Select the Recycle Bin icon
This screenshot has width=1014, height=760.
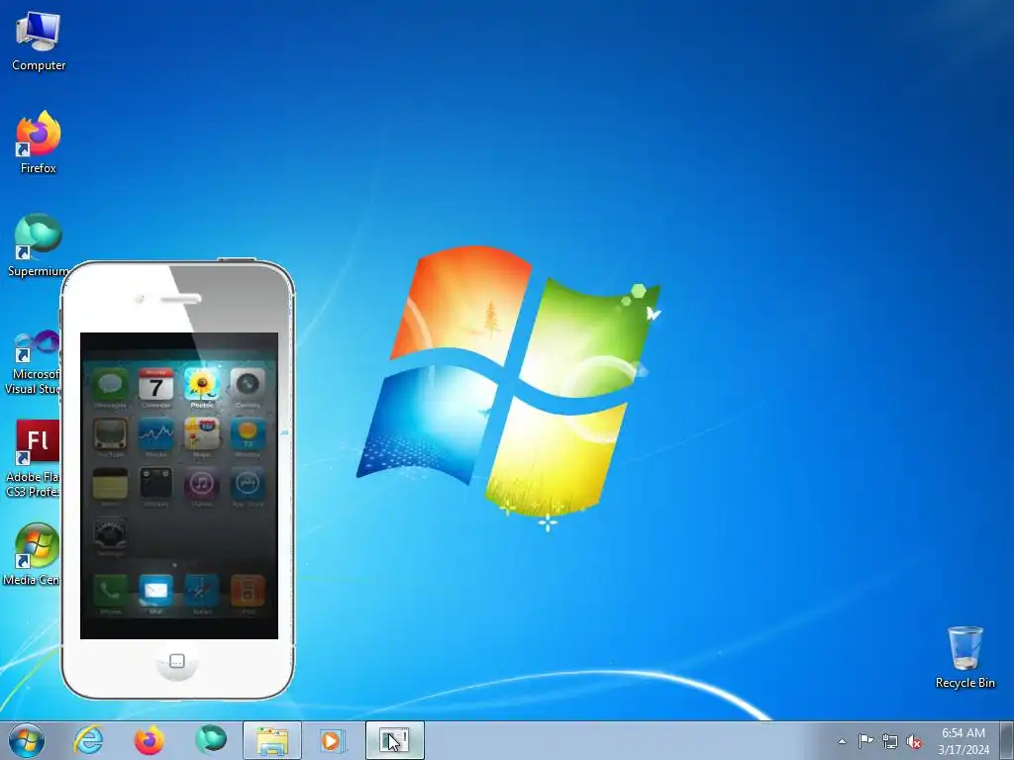pyautogui.click(x=964, y=657)
